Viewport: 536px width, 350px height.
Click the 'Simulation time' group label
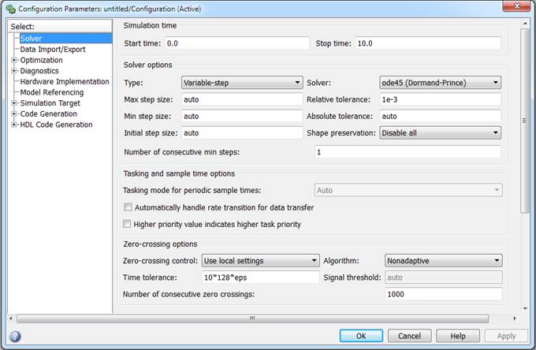(x=150, y=26)
